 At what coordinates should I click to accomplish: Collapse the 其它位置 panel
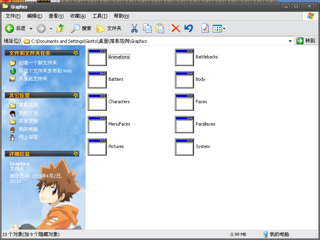pos(76,95)
